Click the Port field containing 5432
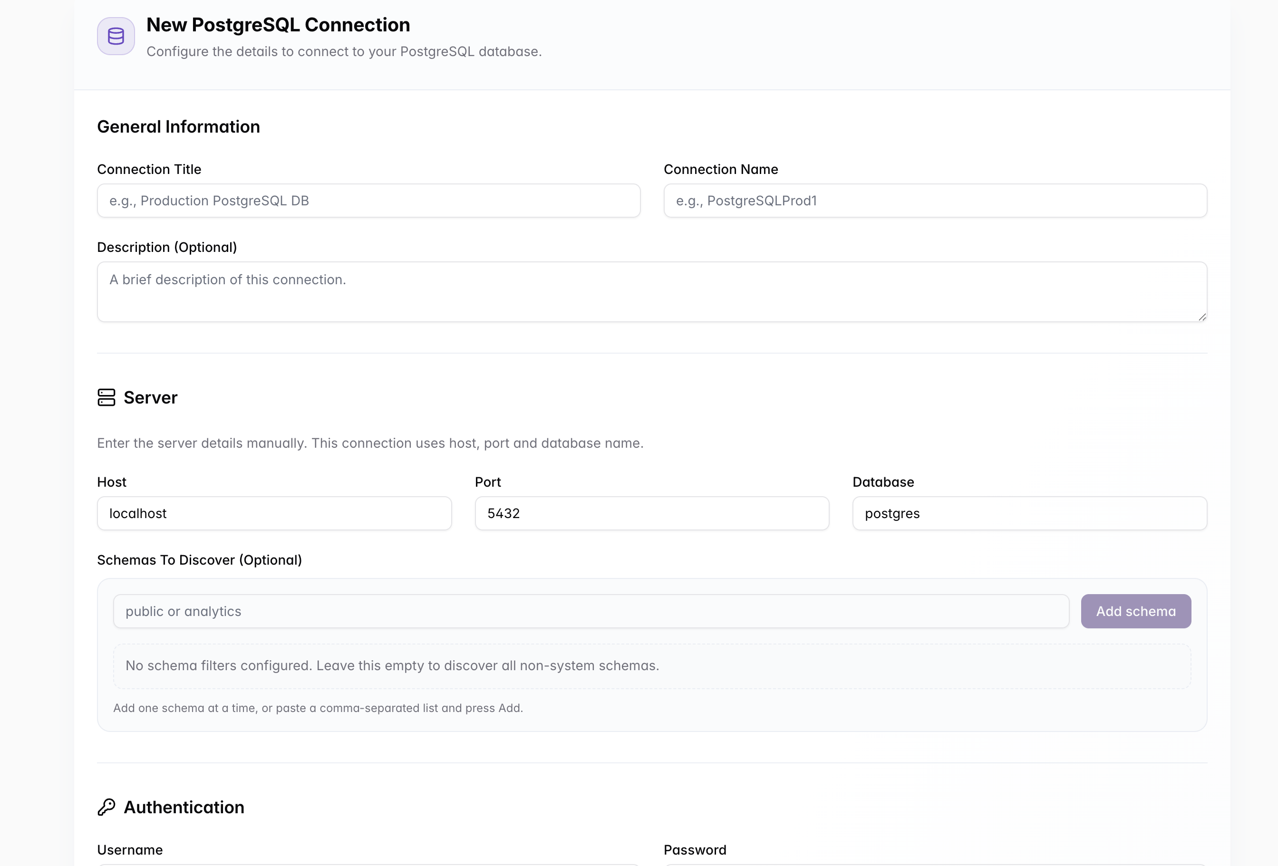The height and width of the screenshot is (866, 1278). (652, 513)
